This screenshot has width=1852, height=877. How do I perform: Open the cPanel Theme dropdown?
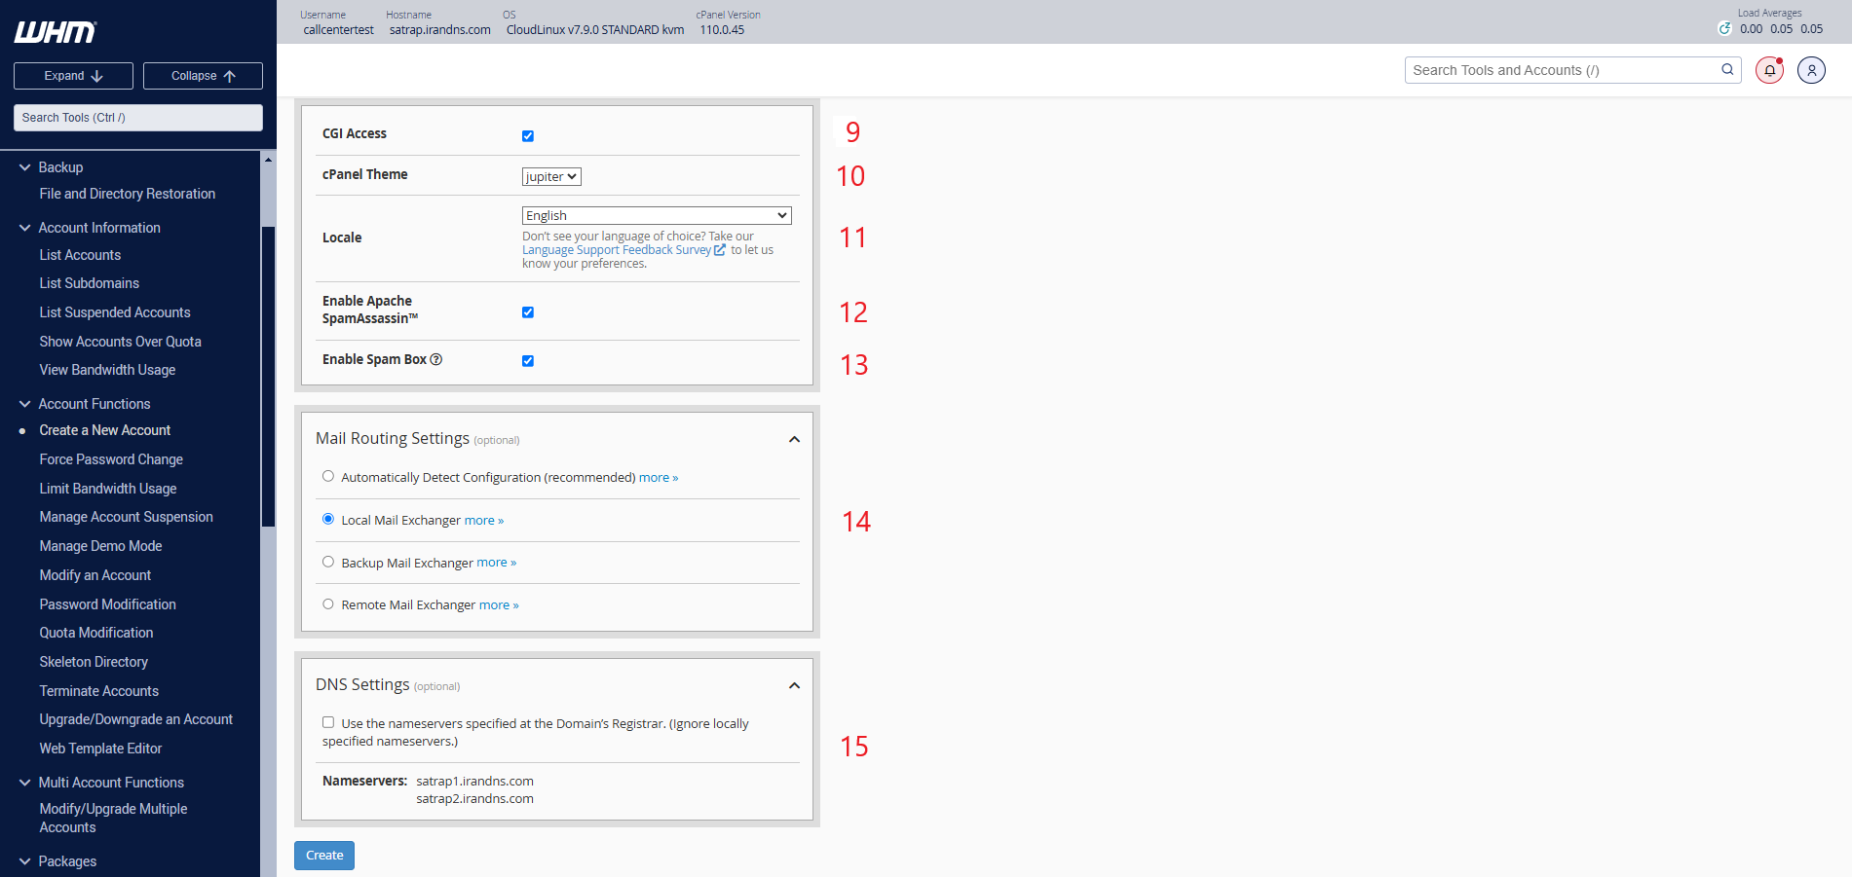pyautogui.click(x=551, y=176)
